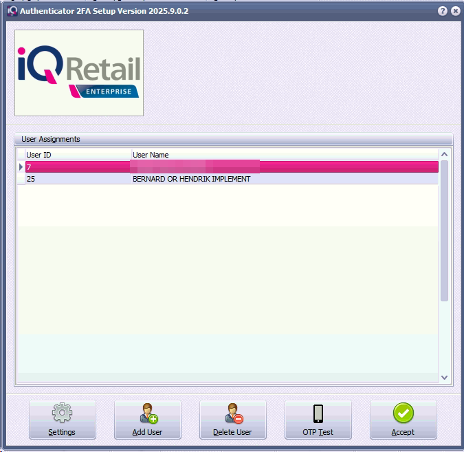The width and height of the screenshot is (464, 452).
Task: Sort by the User Name column header
Action: [x=283, y=155]
